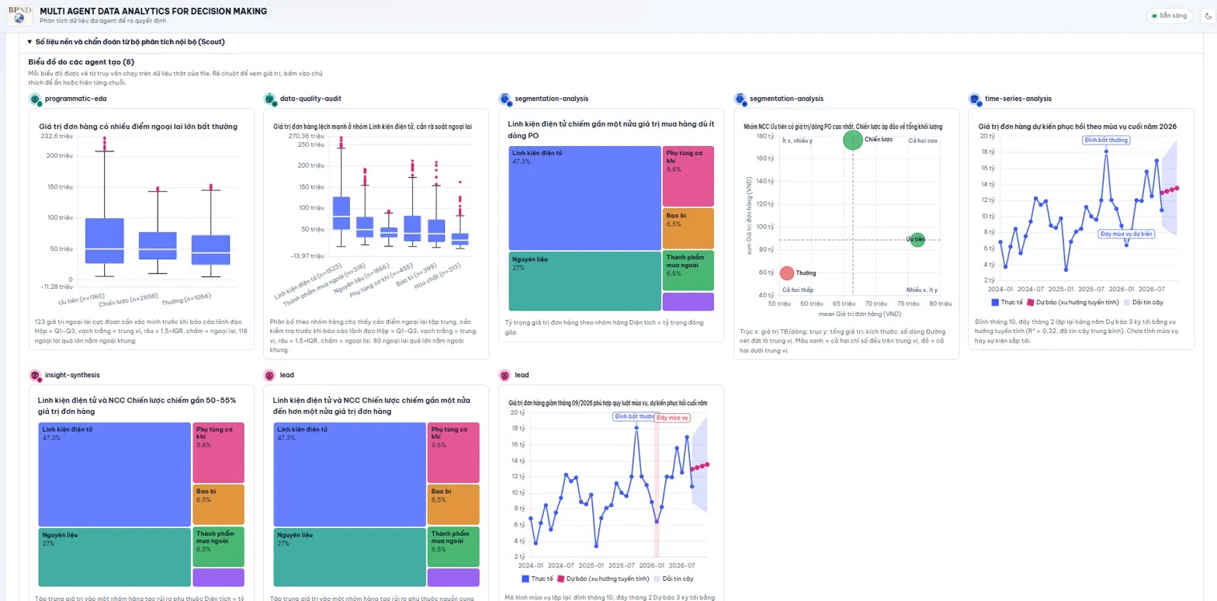Select the red Thường bubble in scatter chart

coord(787,273)
